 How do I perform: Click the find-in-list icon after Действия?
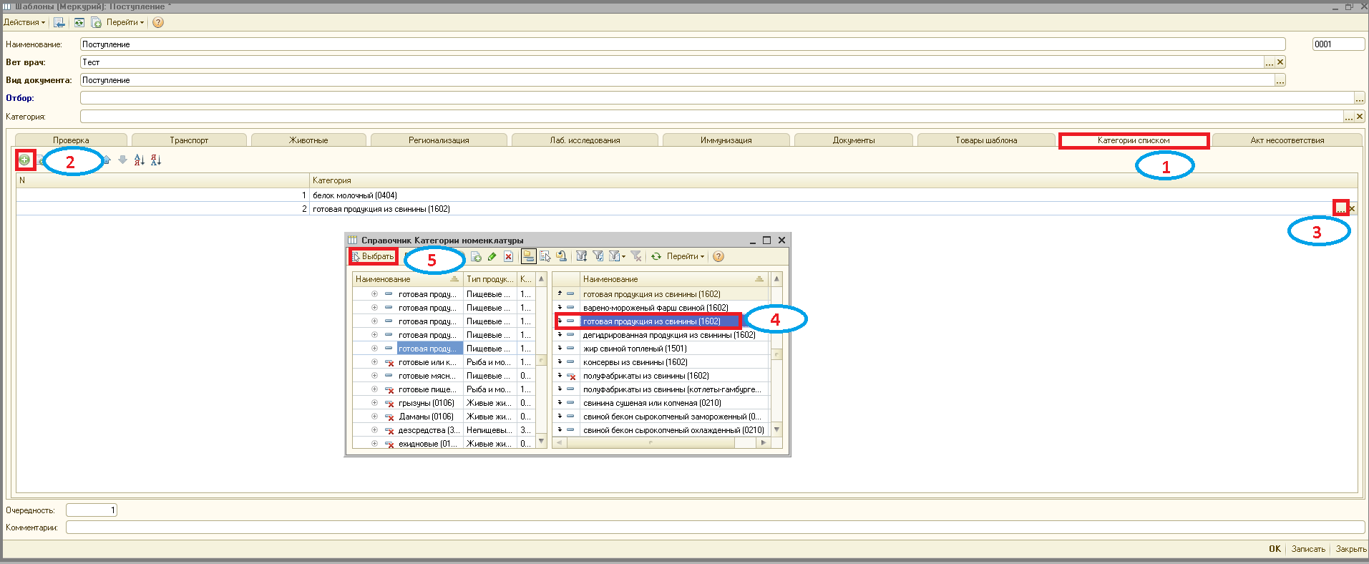(x=59, y=22)
